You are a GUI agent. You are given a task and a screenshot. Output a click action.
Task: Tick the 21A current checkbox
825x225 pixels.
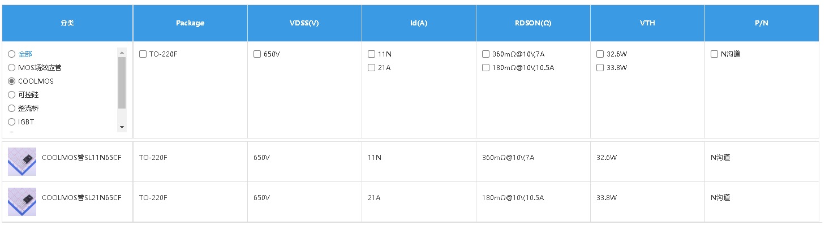pyautogui.click(x=371, y=68)
